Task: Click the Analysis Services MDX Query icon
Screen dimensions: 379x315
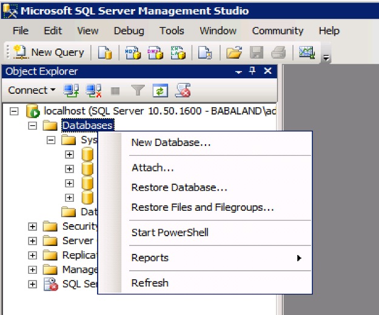Action: pos(133,52)
